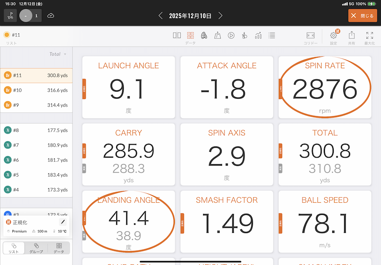The height and width of the screenshot is (265, 381).
Task: Select 7-iron shot #6 in list
Action: coord(36,160)
